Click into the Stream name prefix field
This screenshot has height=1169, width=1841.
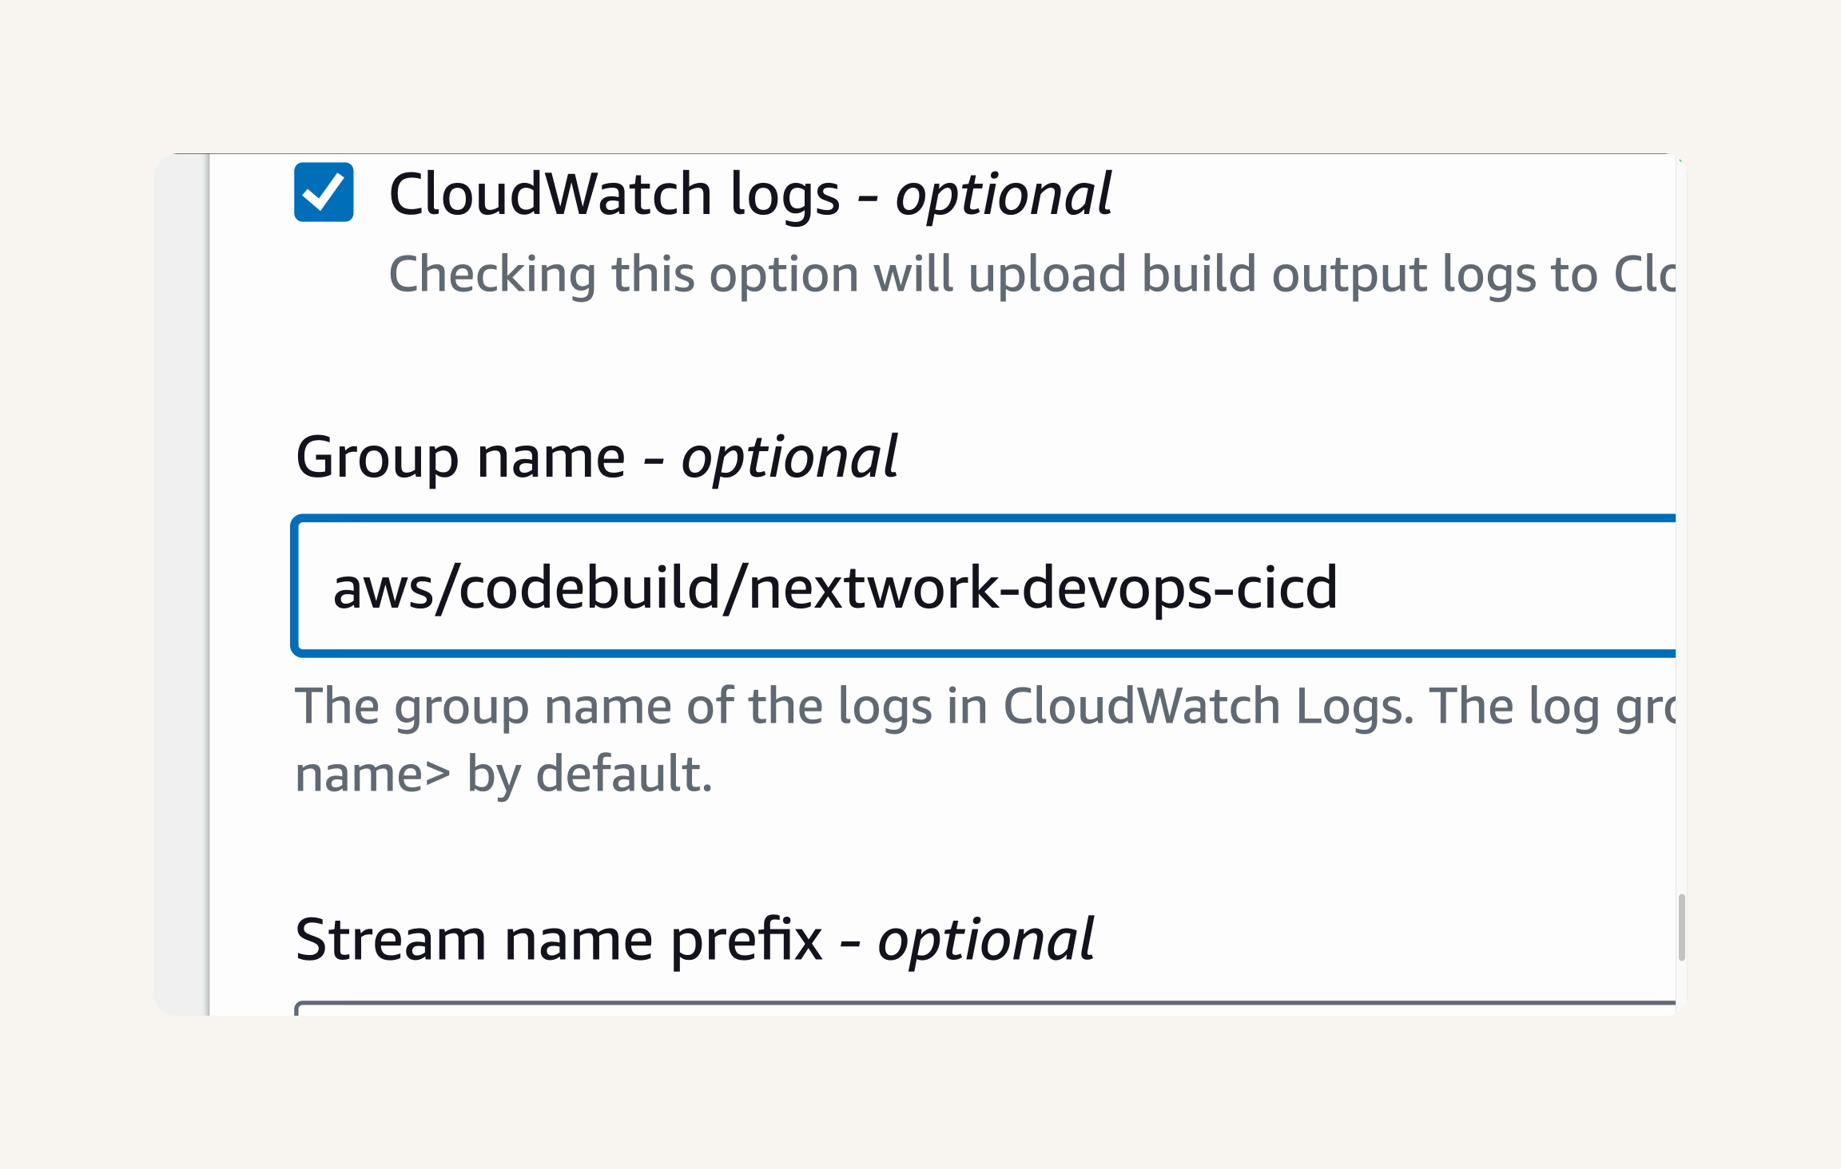click(x=985, y=1009)
